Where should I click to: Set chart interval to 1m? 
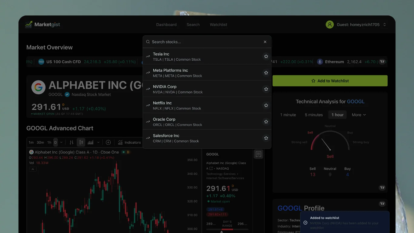31,142
